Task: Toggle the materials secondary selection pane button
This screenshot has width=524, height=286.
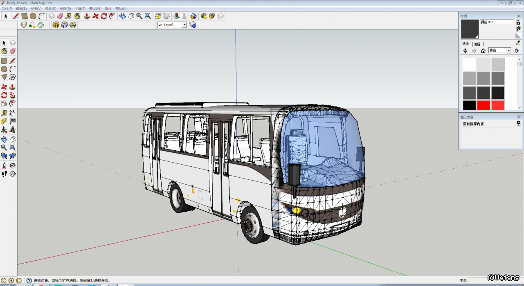Action: pyautogui.click(x=518, y=22)
